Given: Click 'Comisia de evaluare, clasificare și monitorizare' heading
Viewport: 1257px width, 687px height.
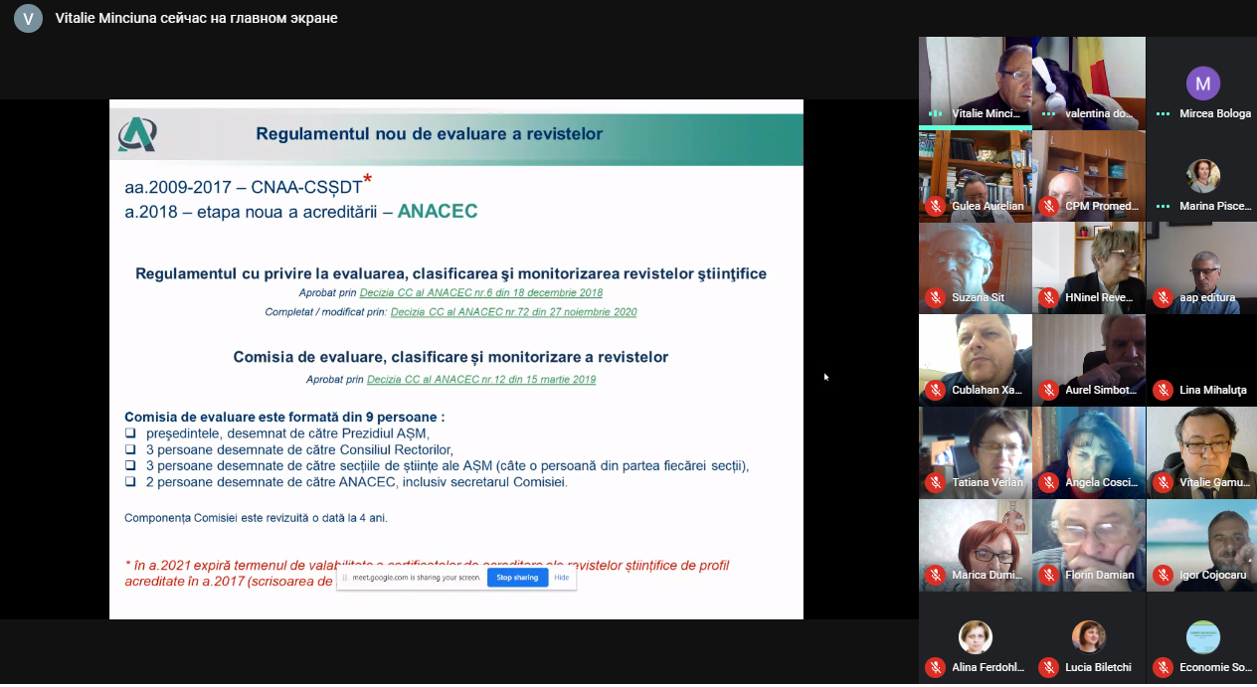Looking at the screenshot, I should coord(450,356).
